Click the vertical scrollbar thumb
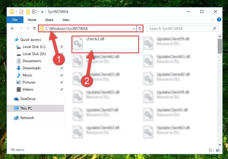228x159 pixels. coord(220,46)
